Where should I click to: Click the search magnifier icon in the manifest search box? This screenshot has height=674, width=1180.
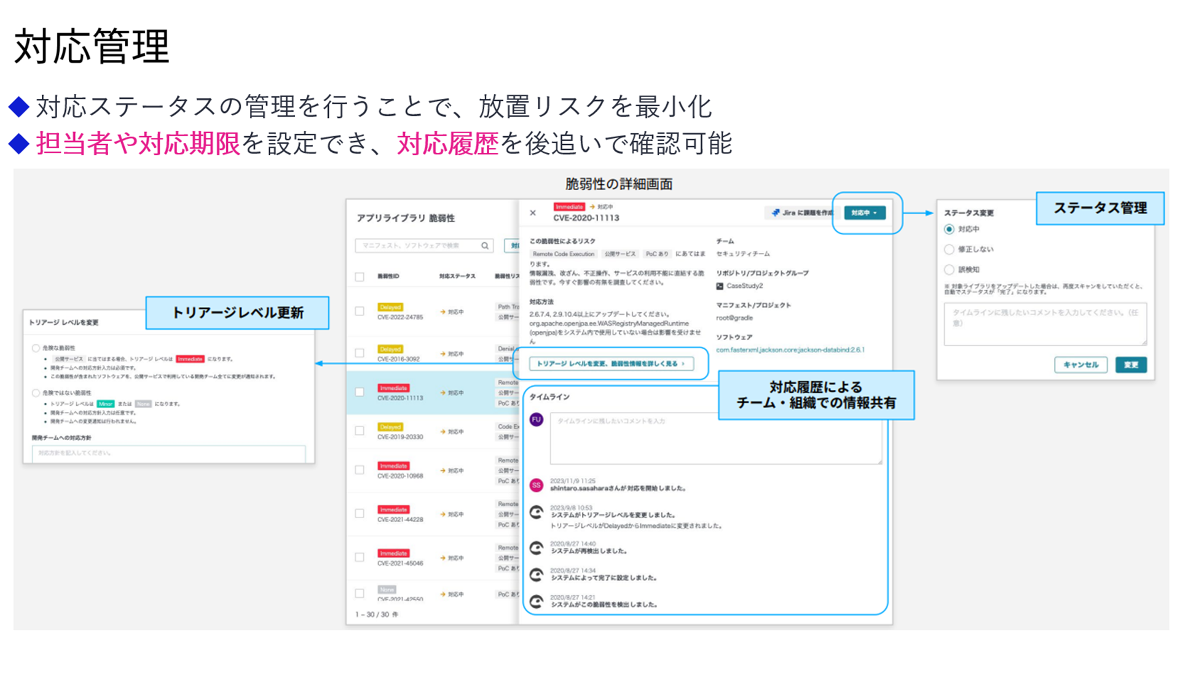485,246
